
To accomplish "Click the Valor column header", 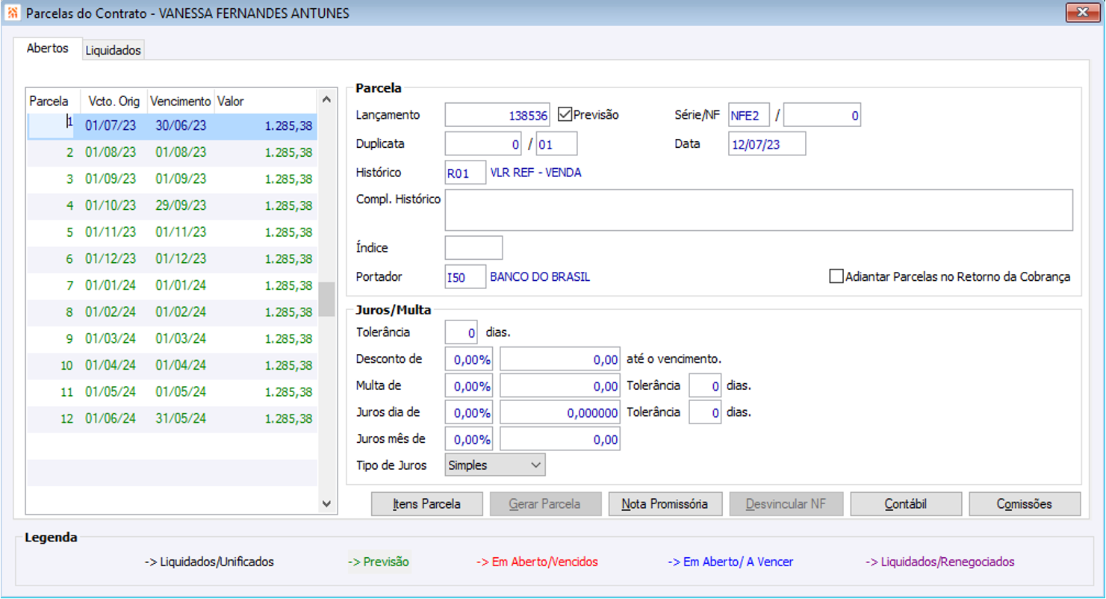I will [266, 101].
